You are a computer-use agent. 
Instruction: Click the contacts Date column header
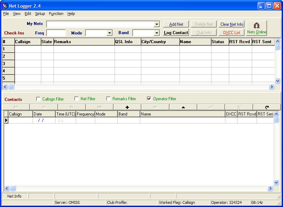point(44,114)
